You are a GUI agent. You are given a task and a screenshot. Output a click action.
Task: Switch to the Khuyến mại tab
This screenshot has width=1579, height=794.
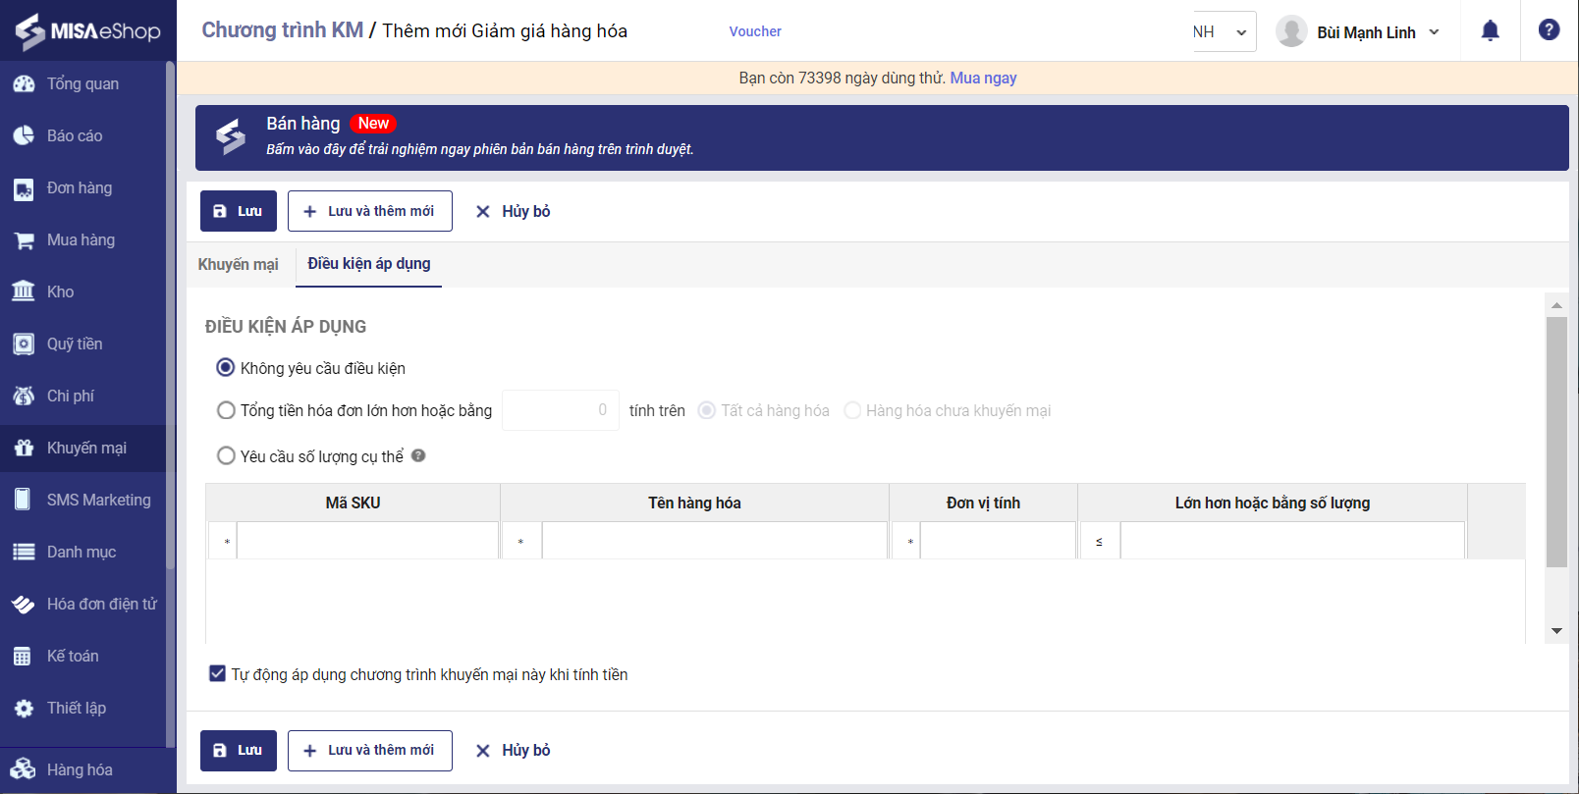pyautogui.click(x=238, y=265)
